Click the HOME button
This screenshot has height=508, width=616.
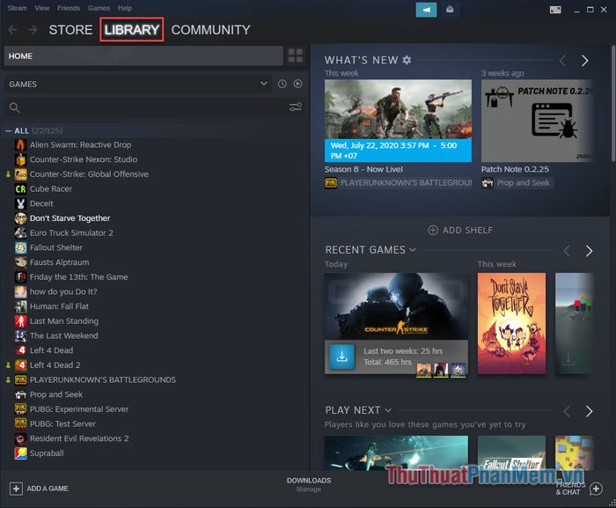[x=143, y=55]
